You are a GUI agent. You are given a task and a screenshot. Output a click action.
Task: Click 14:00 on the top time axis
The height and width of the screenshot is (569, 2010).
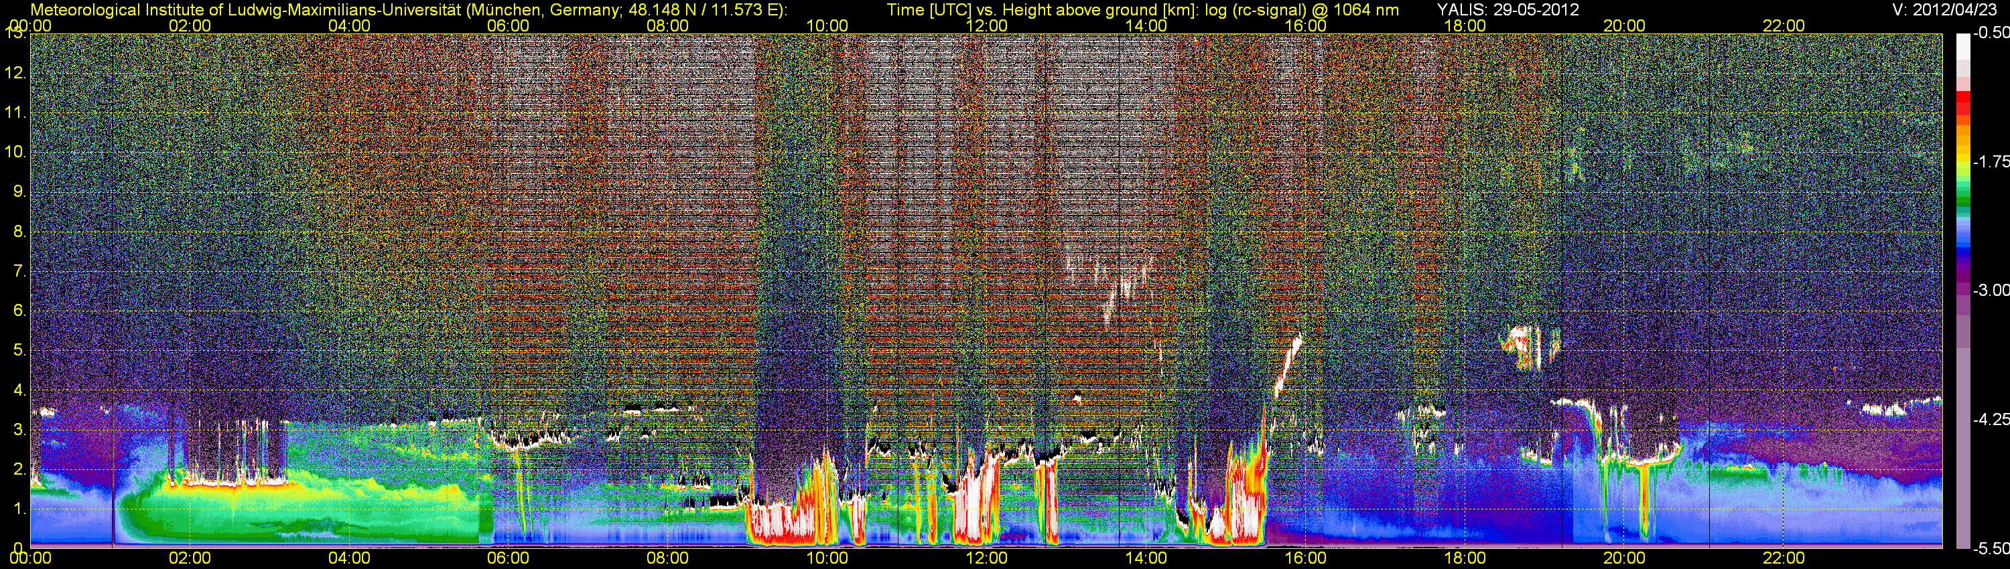point(1146,25)
